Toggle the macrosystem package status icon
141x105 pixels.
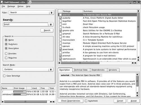tap(60, 40)
